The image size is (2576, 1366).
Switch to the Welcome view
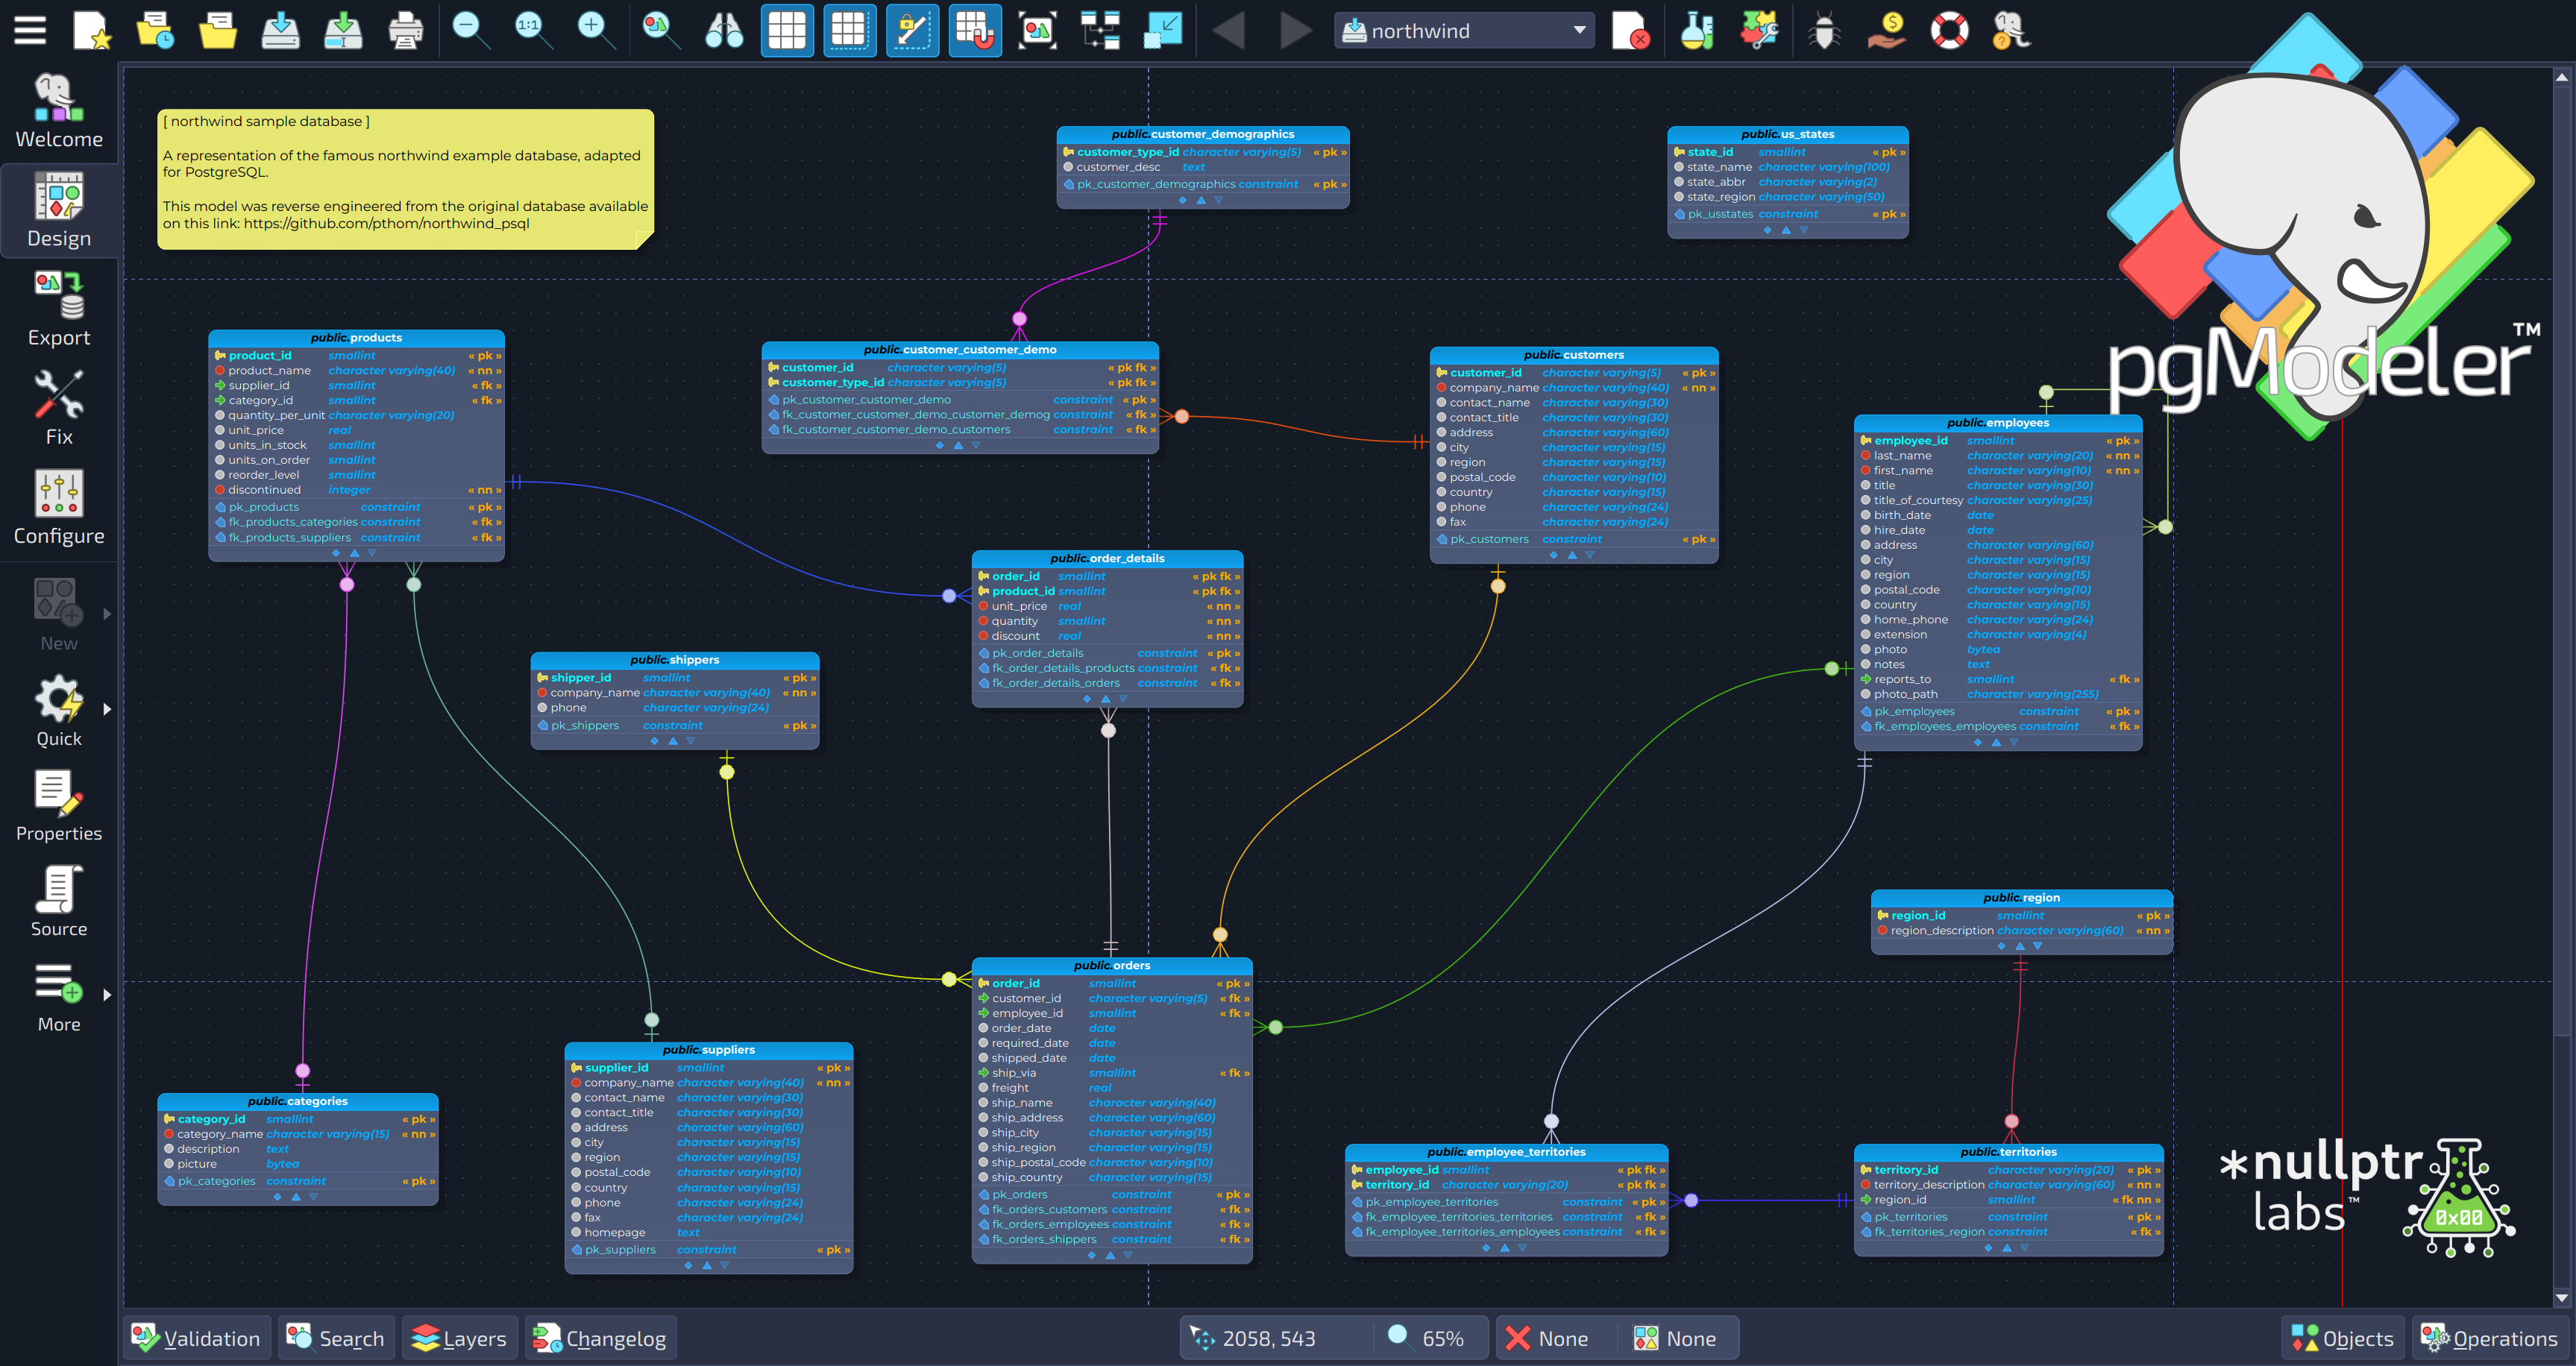point(59,111)
